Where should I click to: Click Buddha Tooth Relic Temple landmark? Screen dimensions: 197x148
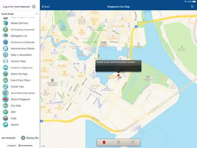(52, 82)
